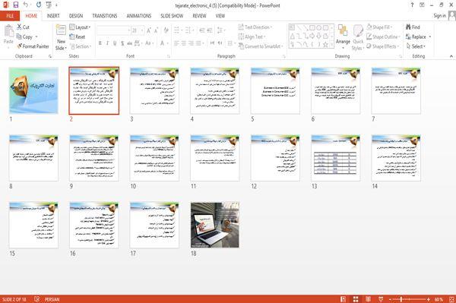
Task: Click Format Painter brush
Action: [x=33, y=46]
